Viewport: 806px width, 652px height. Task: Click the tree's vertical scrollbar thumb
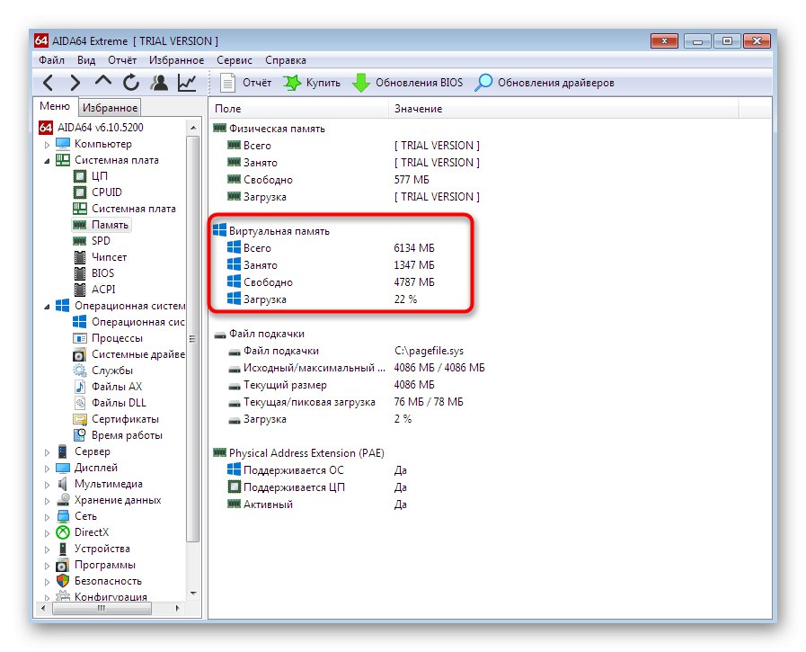tap(193, 339)
